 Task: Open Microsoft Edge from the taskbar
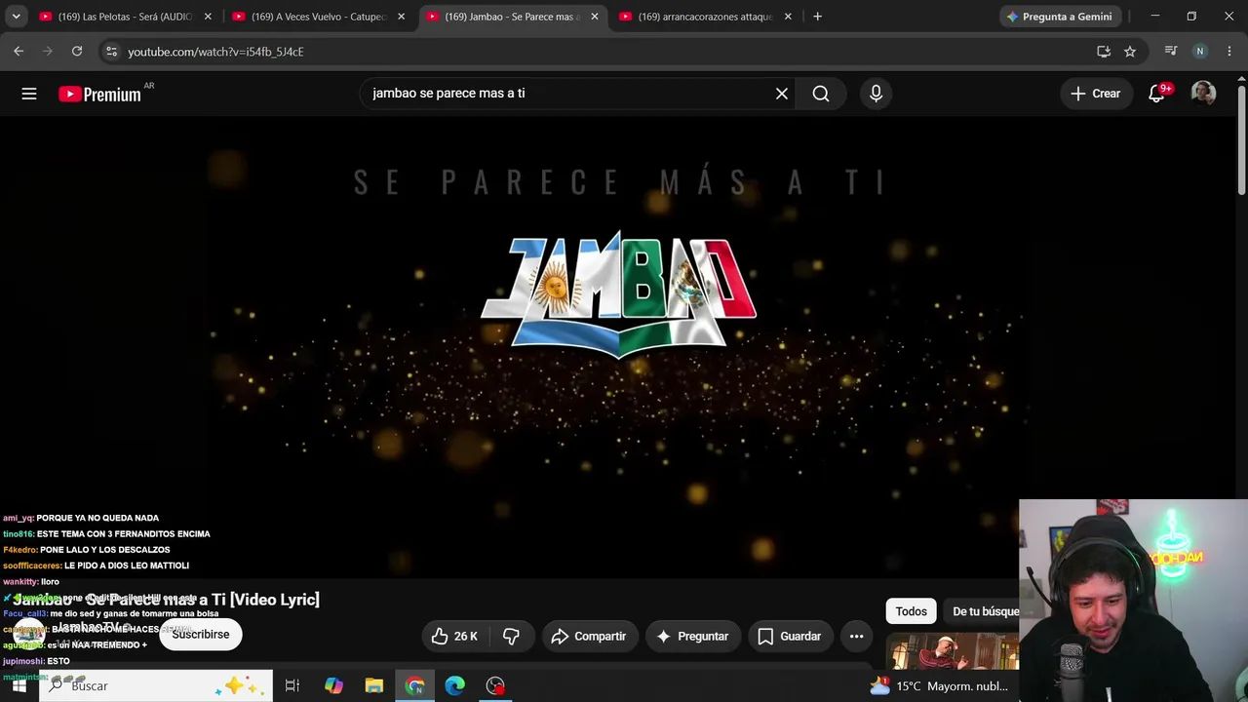click(455, 686)
